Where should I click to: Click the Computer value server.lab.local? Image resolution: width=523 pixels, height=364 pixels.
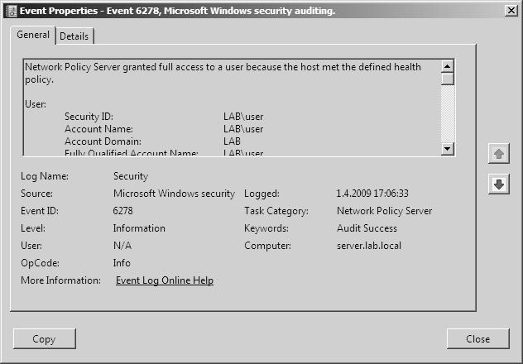(369, 246)
